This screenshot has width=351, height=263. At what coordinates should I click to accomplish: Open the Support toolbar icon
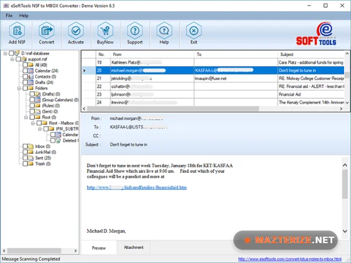coord(135,30)
